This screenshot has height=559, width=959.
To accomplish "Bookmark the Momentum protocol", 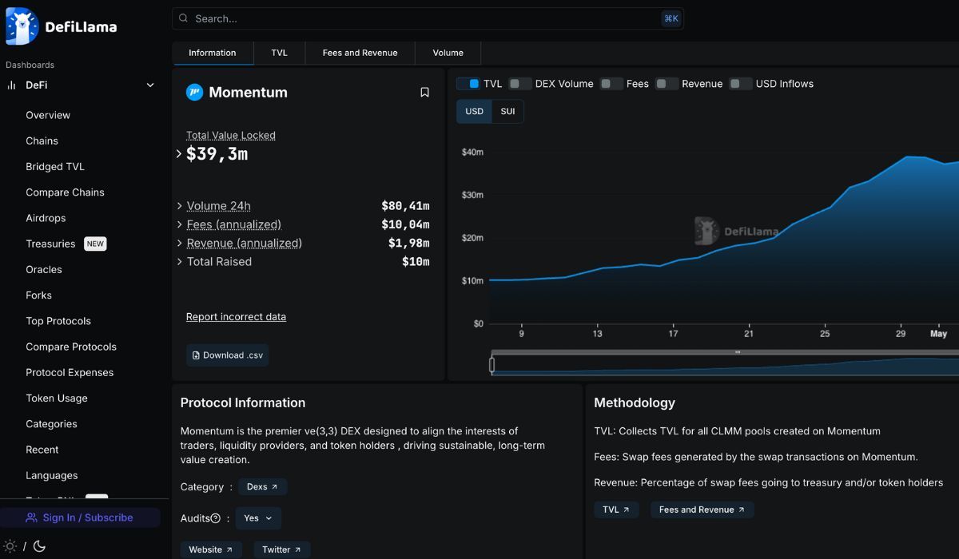I will 424,93.
